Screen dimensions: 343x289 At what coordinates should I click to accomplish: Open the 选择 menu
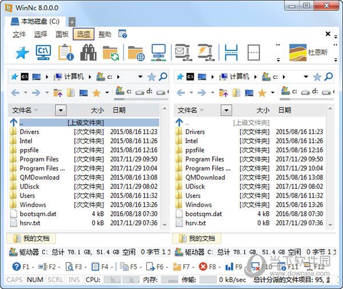coord(41,34)
